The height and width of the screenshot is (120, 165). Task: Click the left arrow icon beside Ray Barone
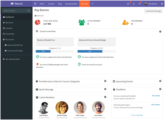[x=162, y=4]
